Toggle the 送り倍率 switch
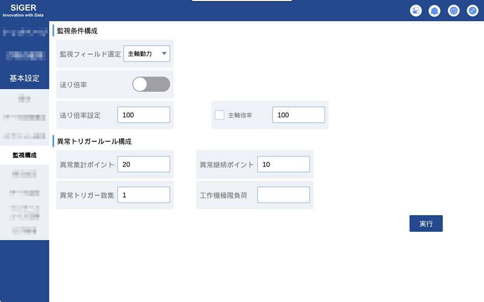This screenshot has width=484, height=302. [151, 84]
